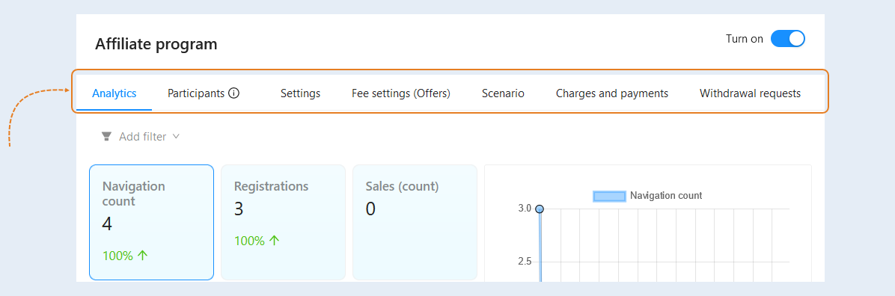895x296 pixels.
Task: Switch to Withdrawal requests tab
Action: (750, 93)
